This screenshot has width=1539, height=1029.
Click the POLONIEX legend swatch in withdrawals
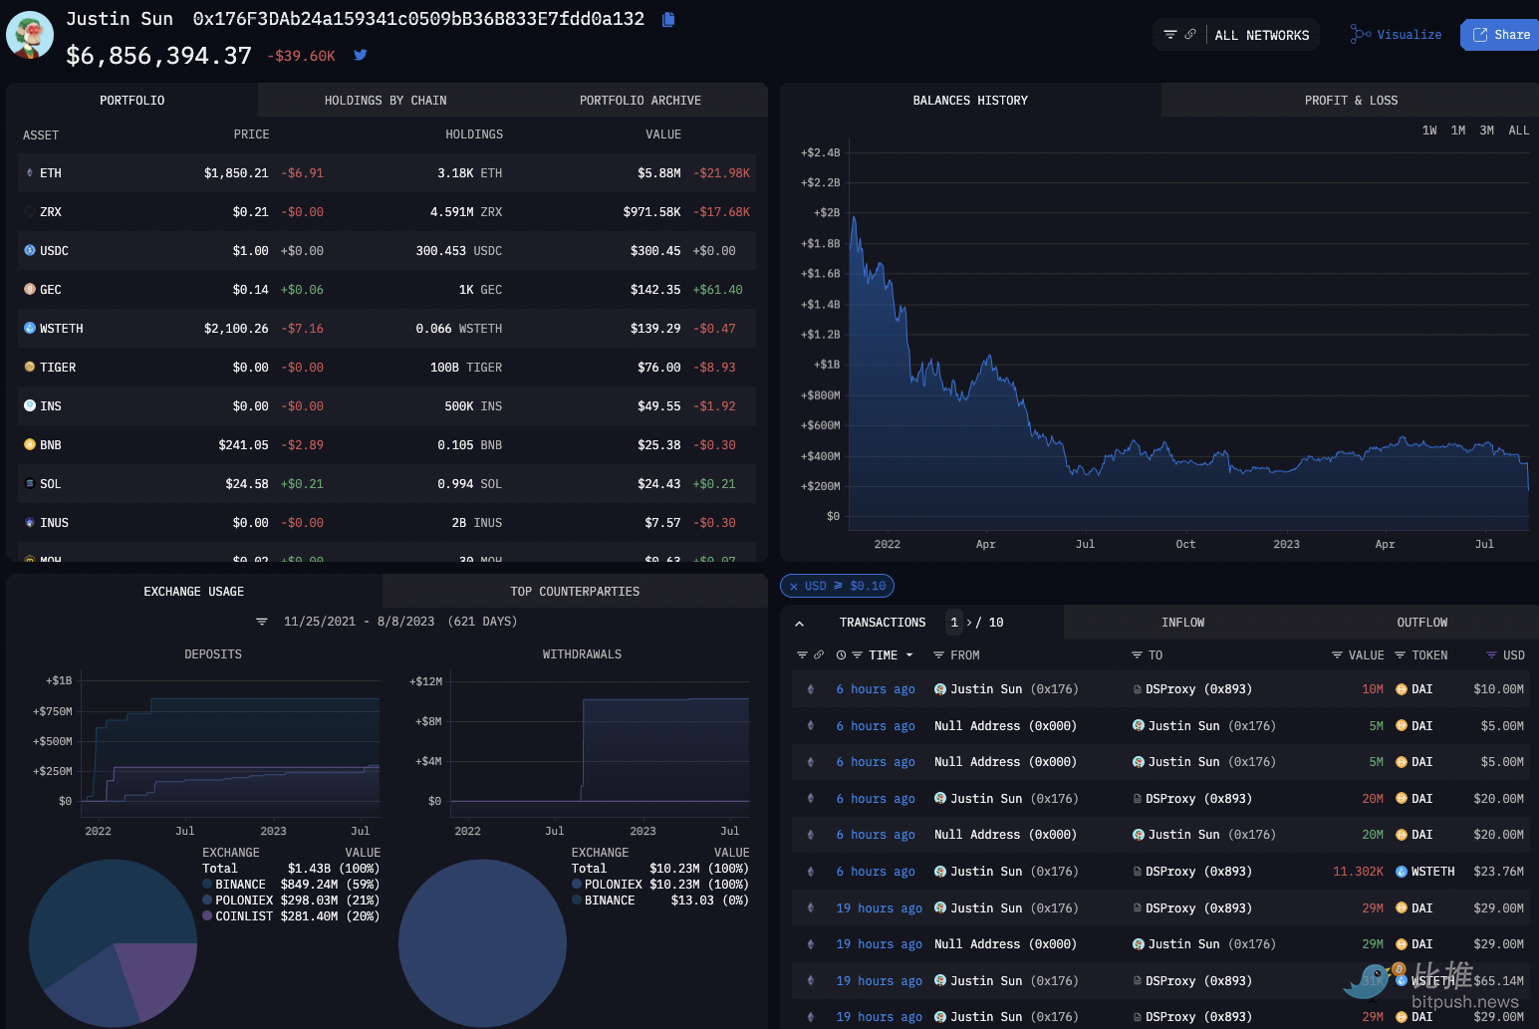tap(577, 885)
